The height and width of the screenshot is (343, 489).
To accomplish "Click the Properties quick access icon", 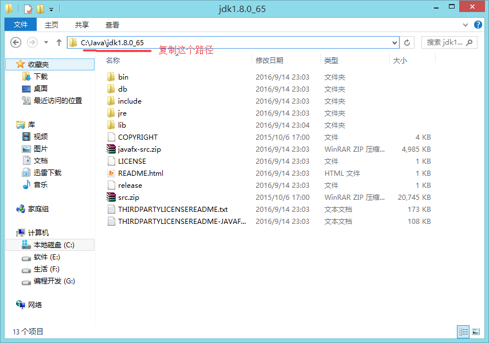I will [28, 9].
